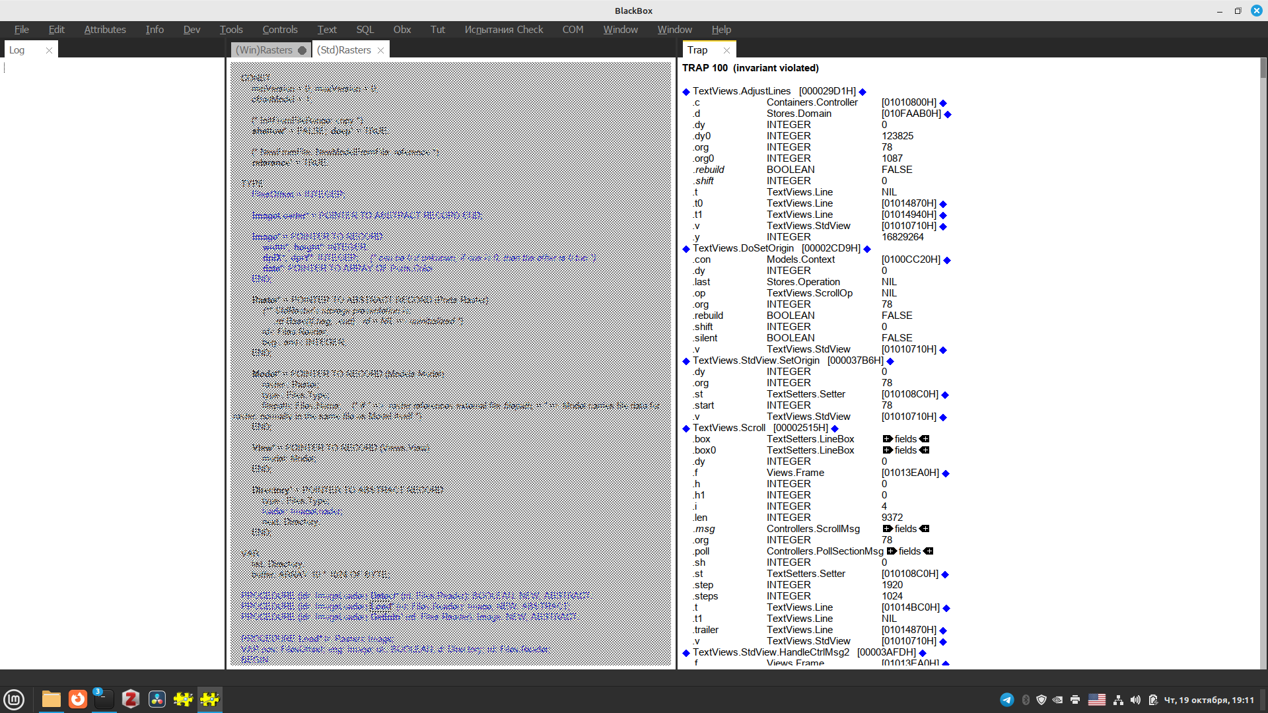
Task: Follow diamond link next to [010FAAB0H]
Action: tap(948, 114)
